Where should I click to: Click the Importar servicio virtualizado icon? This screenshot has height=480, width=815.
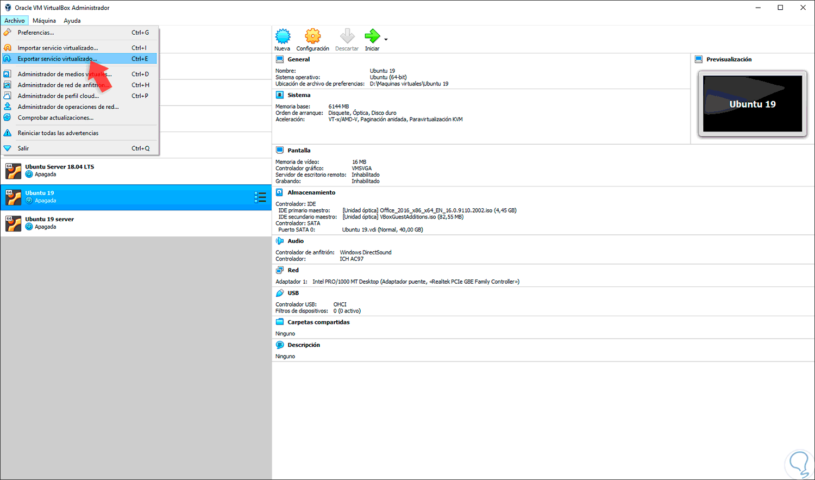pyautogui.click(x=8, y=48)
